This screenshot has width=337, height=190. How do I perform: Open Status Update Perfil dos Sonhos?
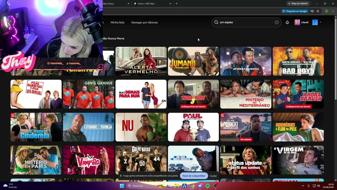tap(246, 160)
